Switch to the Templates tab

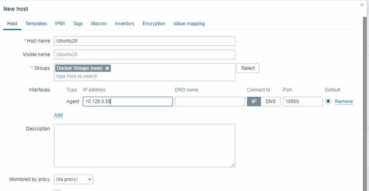36,24
